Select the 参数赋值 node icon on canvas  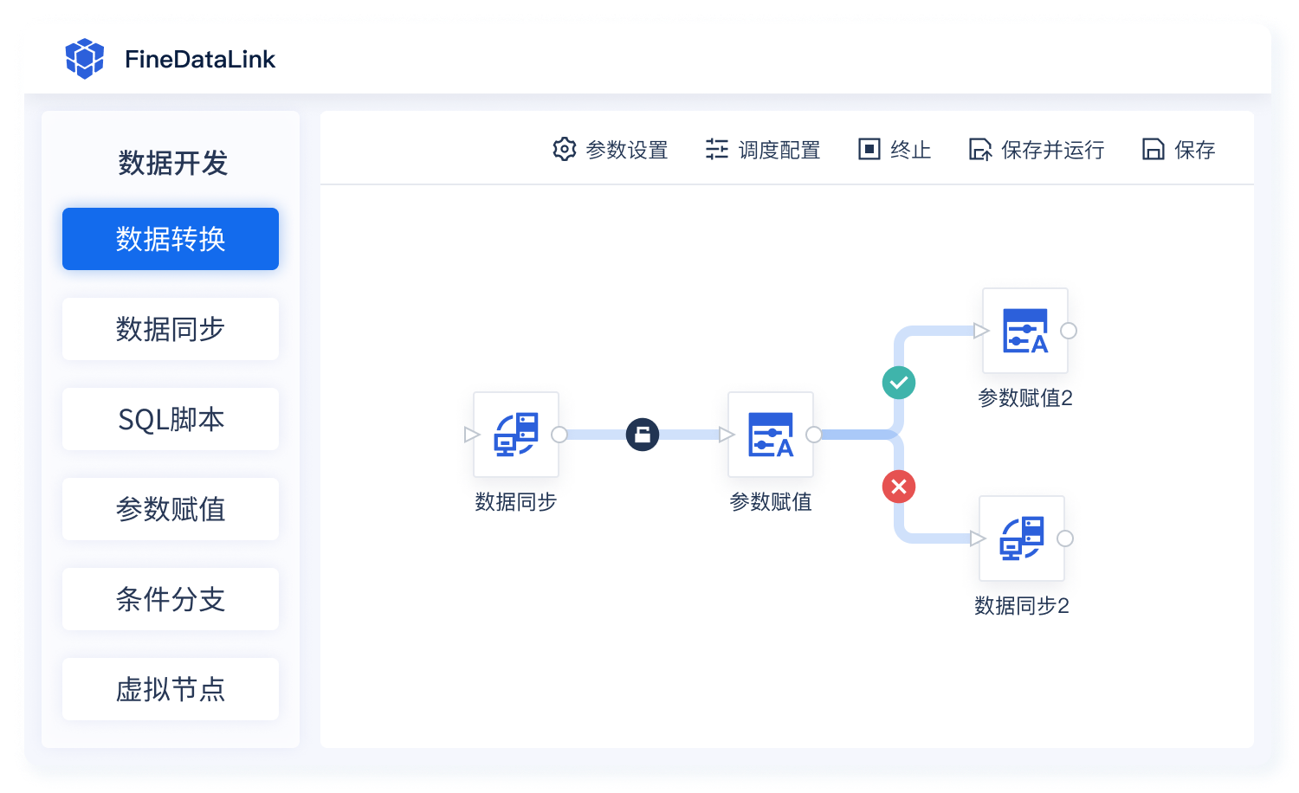pyautogui.click(x=771, y=435)
